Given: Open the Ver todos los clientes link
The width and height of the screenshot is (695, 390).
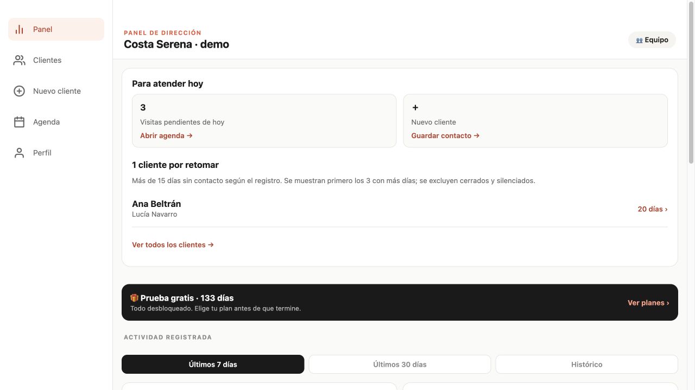Looking at the screenshot, I should pyautogui.click(x=173, y=245).
